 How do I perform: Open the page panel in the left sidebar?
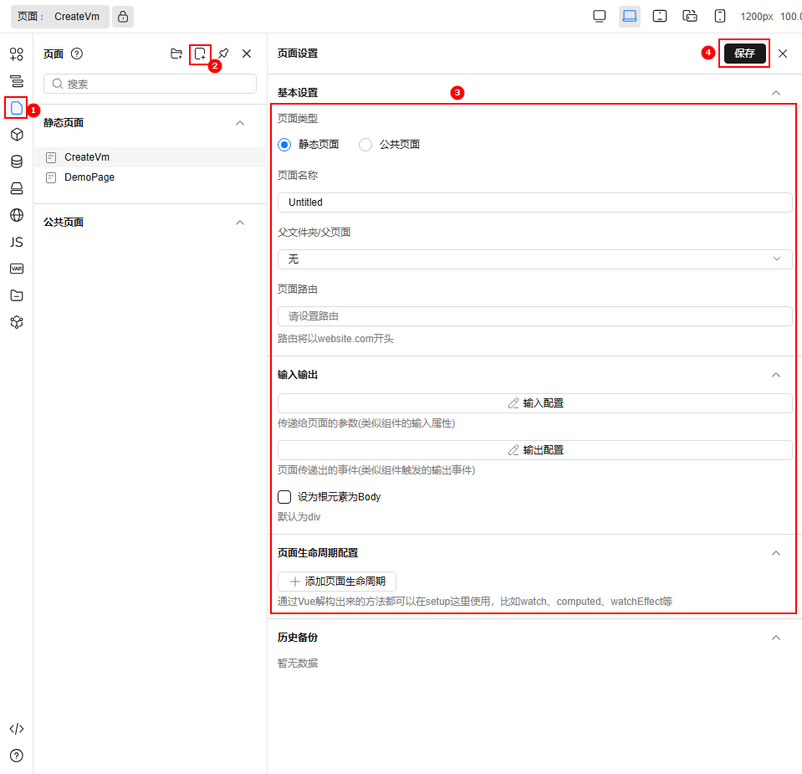[16, 108]
